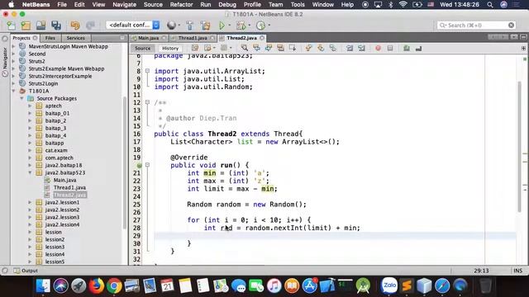Run the project with green play icon
529x297 pixels.
pyautogui.click(x=222, y=26)
